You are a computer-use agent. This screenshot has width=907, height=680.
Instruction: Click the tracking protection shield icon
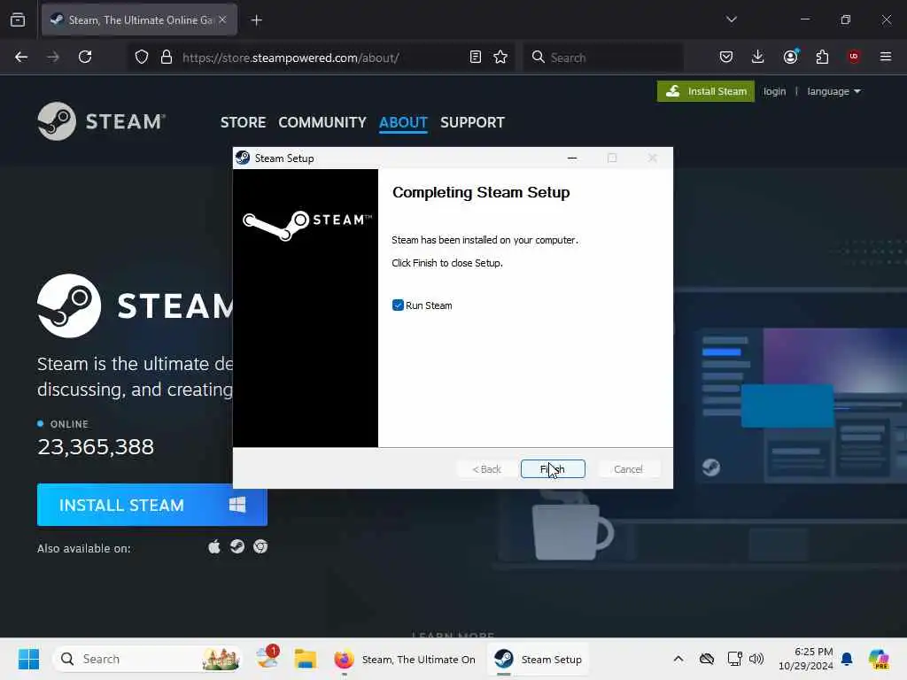point(142,57)
